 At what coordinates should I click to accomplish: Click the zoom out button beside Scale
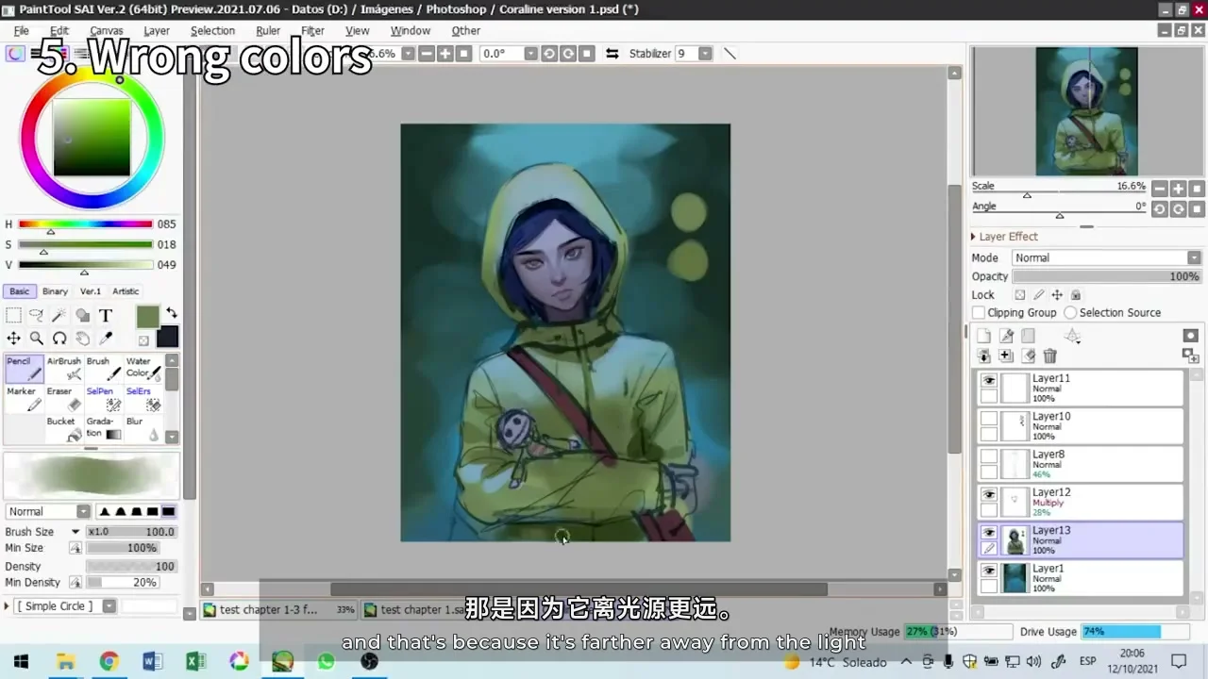click(x=1160, y=189)
